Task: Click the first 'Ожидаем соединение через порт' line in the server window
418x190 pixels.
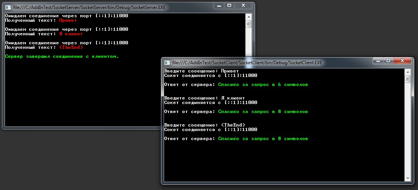Action: [67, 16]
